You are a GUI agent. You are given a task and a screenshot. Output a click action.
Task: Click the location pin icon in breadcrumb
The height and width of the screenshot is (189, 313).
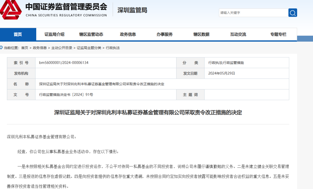click(1, 48)
